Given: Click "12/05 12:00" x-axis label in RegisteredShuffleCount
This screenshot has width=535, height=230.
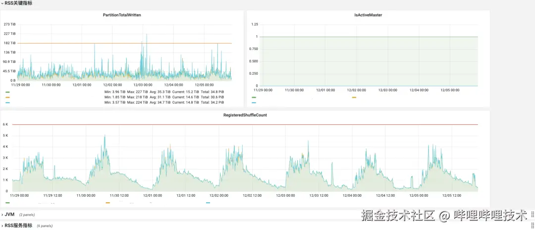Looking at the screenshot, I should click(x=452, y=195).
